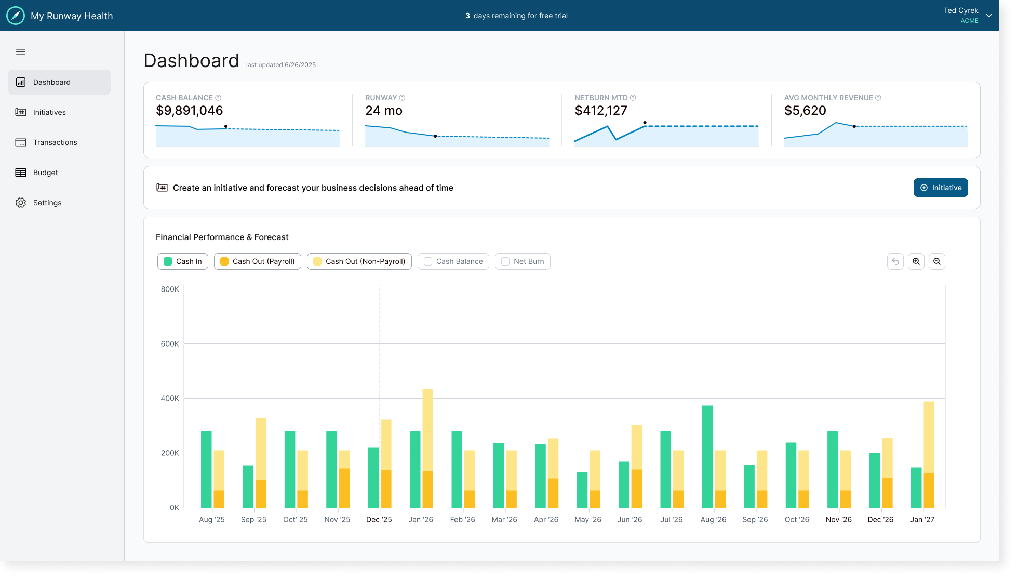The image size is (1018, 582).
Task: Enable the Cash Balance series overlay
Action: coord(453,261)
